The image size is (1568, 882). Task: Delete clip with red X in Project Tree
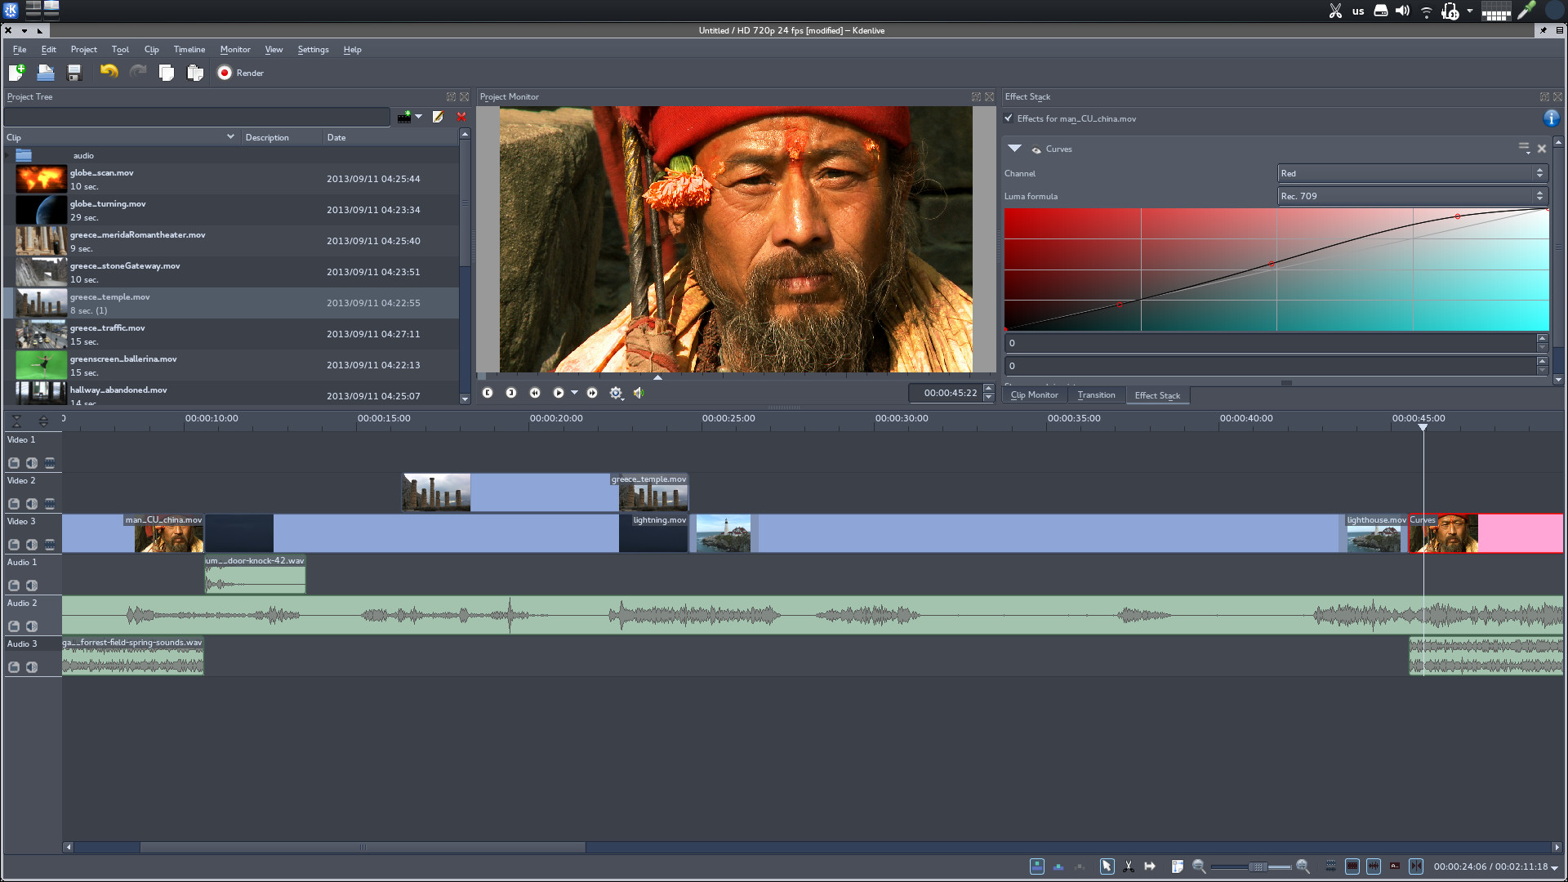461,117
